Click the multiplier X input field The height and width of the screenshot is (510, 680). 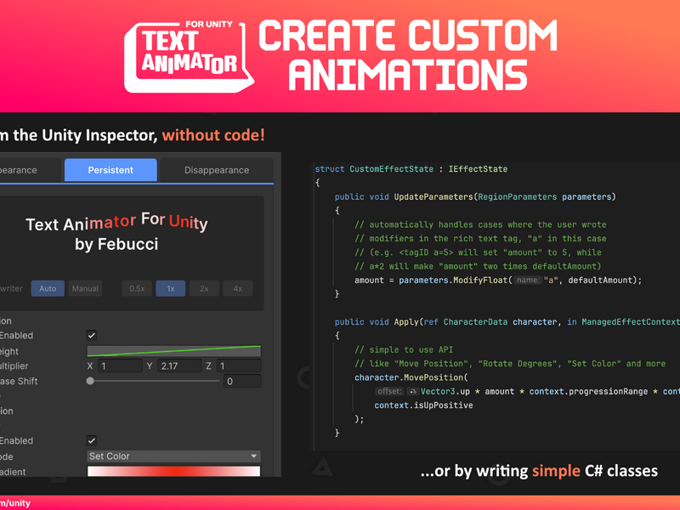pos(120,366)
